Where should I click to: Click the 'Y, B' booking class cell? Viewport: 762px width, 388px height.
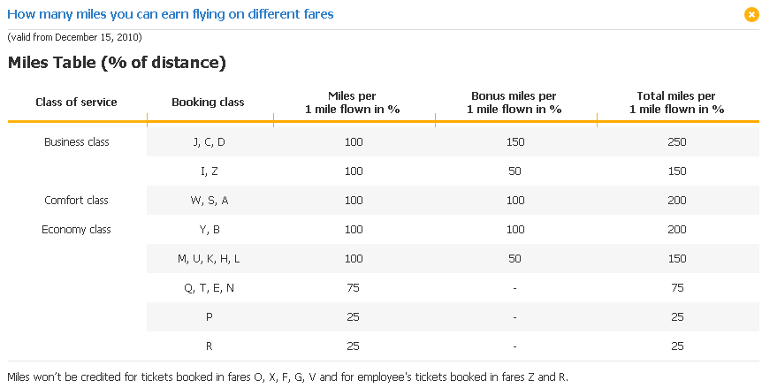[209, 230]
